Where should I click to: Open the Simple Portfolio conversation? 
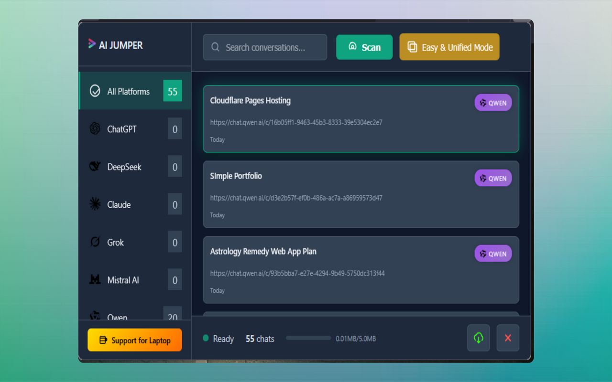[361, 194]
